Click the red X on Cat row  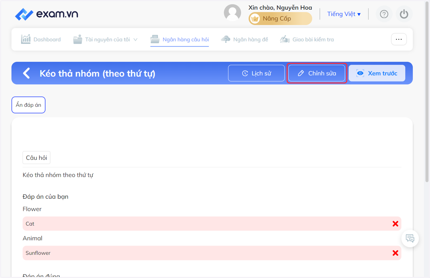(x=395, y=224)
